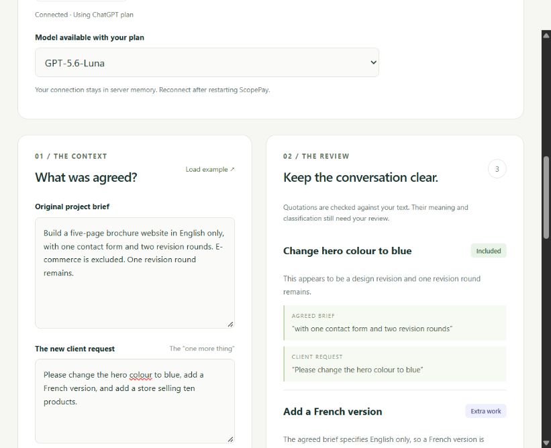Click the note about connection staying in server memory
551x448 pixels.
tap(152, 90)
